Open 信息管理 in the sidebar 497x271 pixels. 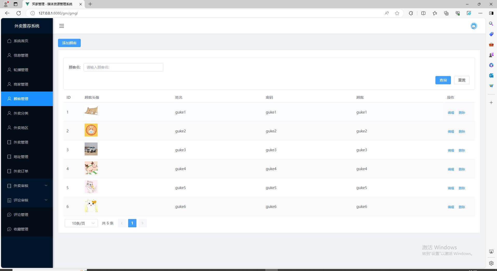tap(27, 55)
